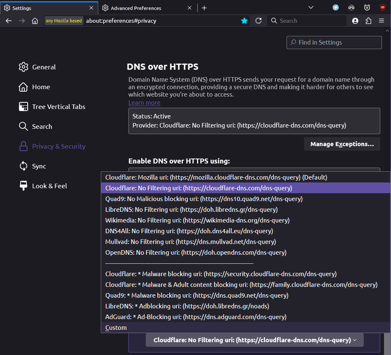Select highlighted Cloudflare No Filtering option
This screenshot has width=391, height=355.
coord(245,188)
